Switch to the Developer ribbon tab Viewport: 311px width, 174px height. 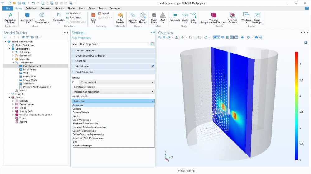click(x=115, y=8)
